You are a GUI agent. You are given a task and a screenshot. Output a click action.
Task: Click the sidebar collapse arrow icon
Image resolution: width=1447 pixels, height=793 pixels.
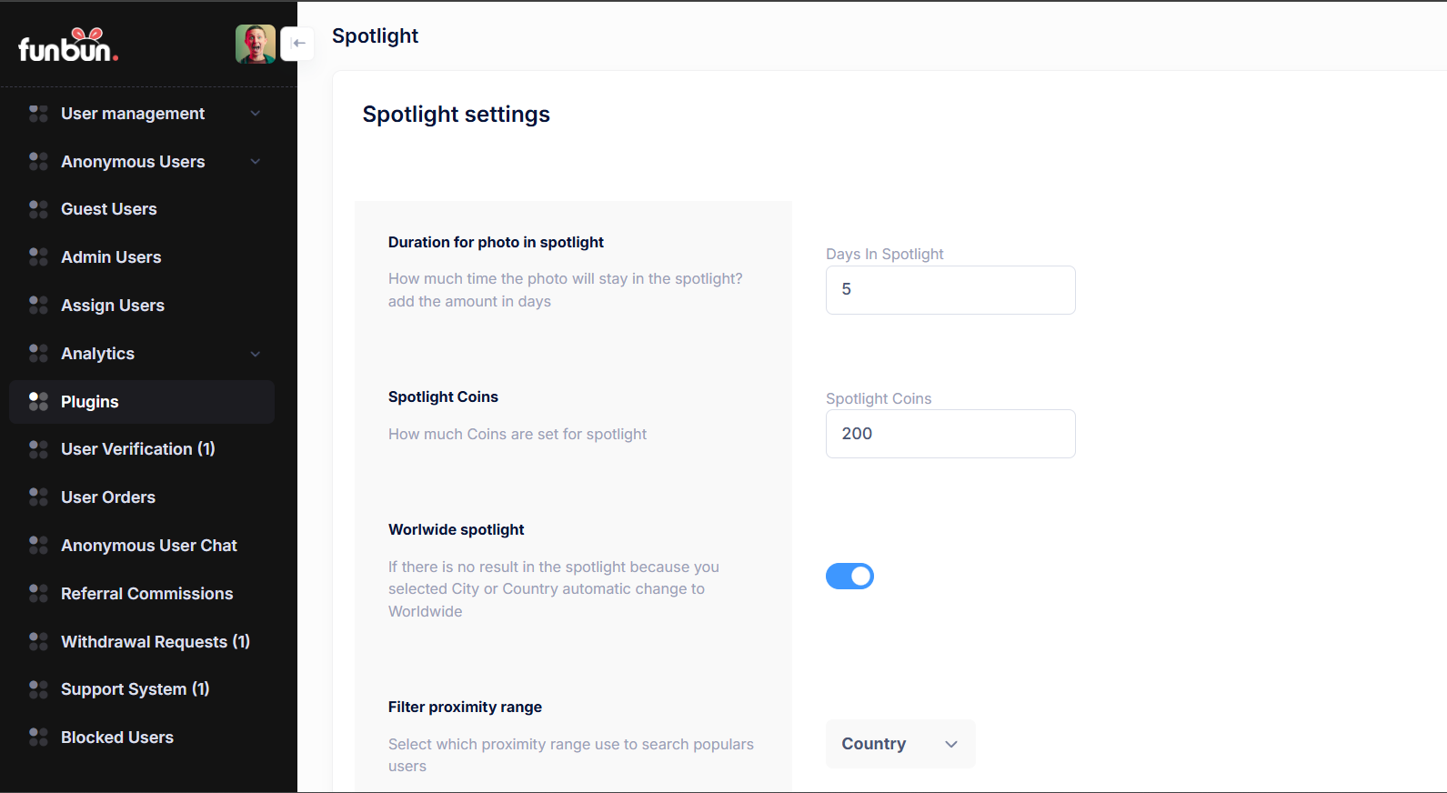pyautogui.click(x=298, y=44)
